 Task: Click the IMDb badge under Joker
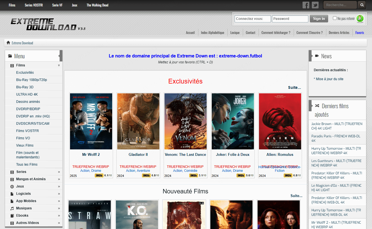click(x=241, y=176)
